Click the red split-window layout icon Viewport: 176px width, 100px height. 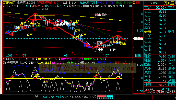pos(138,2)
